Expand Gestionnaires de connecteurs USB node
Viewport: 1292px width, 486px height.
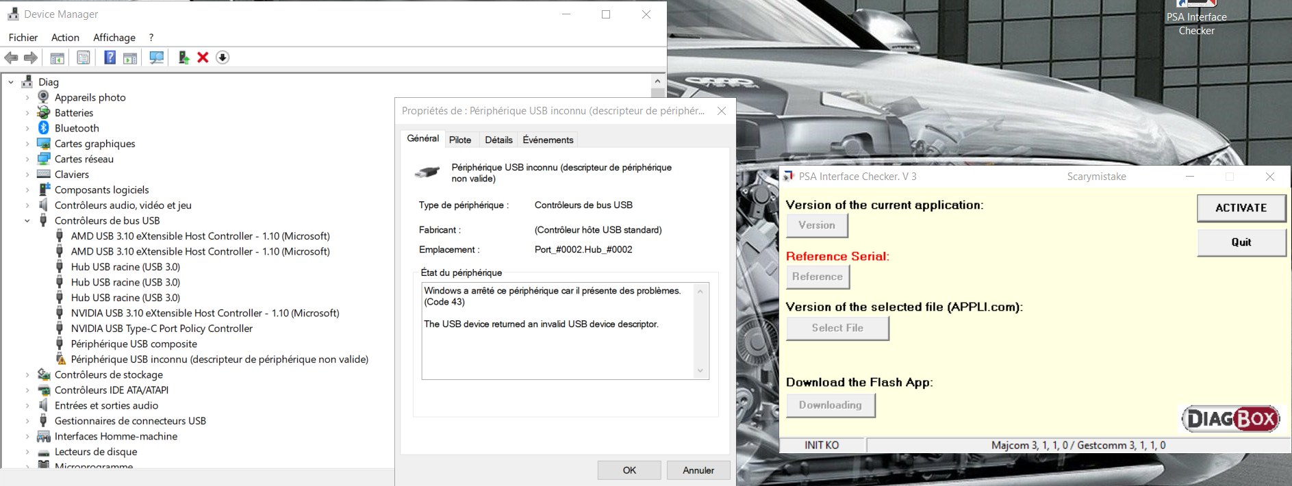pyautogui.click(x=27, y=421)
